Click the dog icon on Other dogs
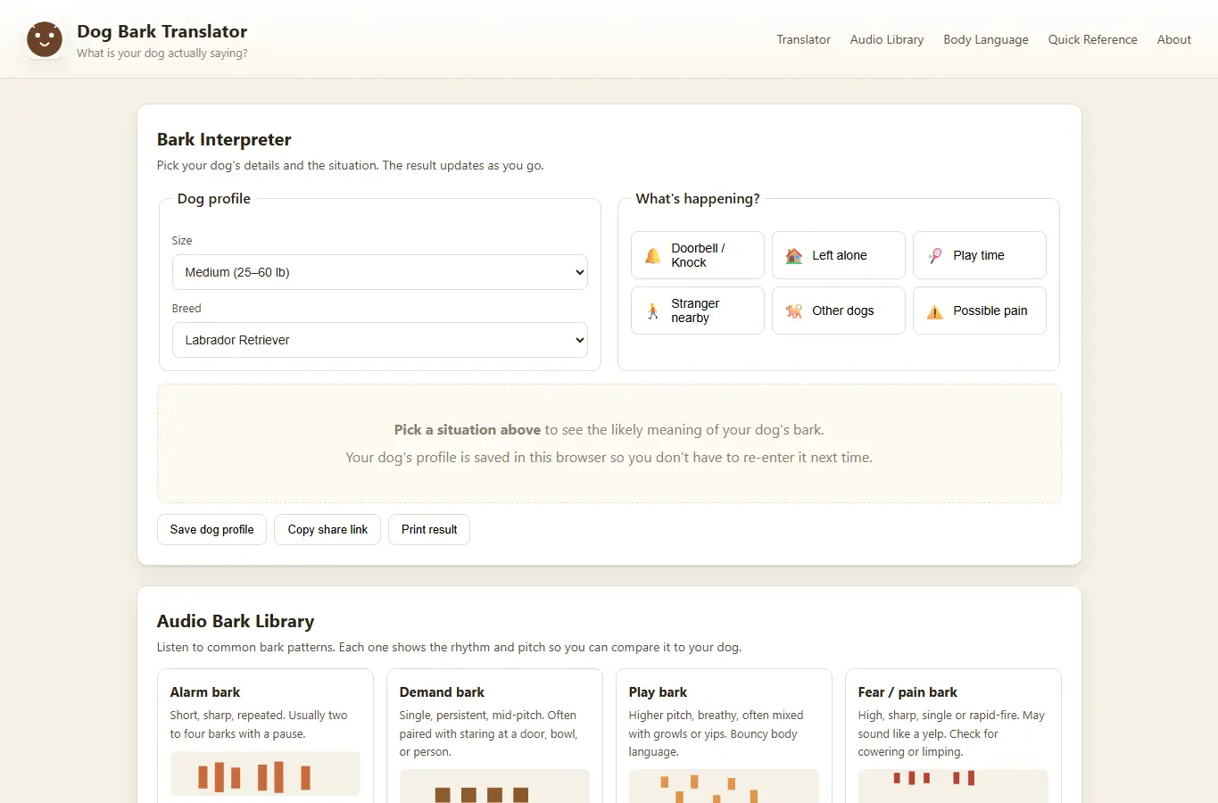The width and height of the screenshot is (1218, 803). pos(794,311)
